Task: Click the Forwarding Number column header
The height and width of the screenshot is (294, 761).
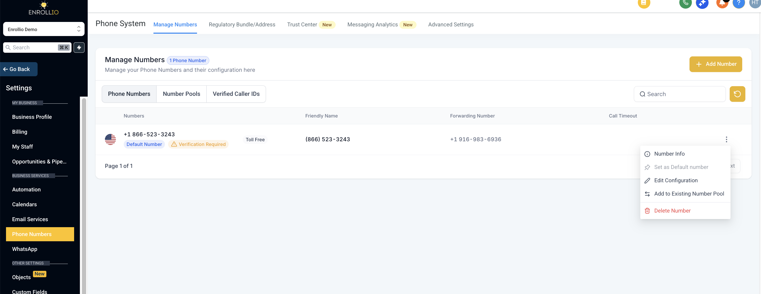Action: click(x=472, y=116)
